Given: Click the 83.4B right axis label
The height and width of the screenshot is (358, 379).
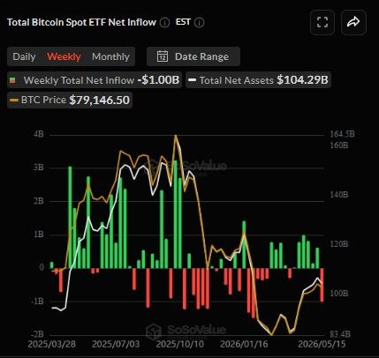Looking at the screenshot, I should pyautogui.click(x=340, y=334).
